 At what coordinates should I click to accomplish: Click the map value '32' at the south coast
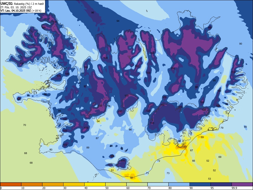coord(131,178)
